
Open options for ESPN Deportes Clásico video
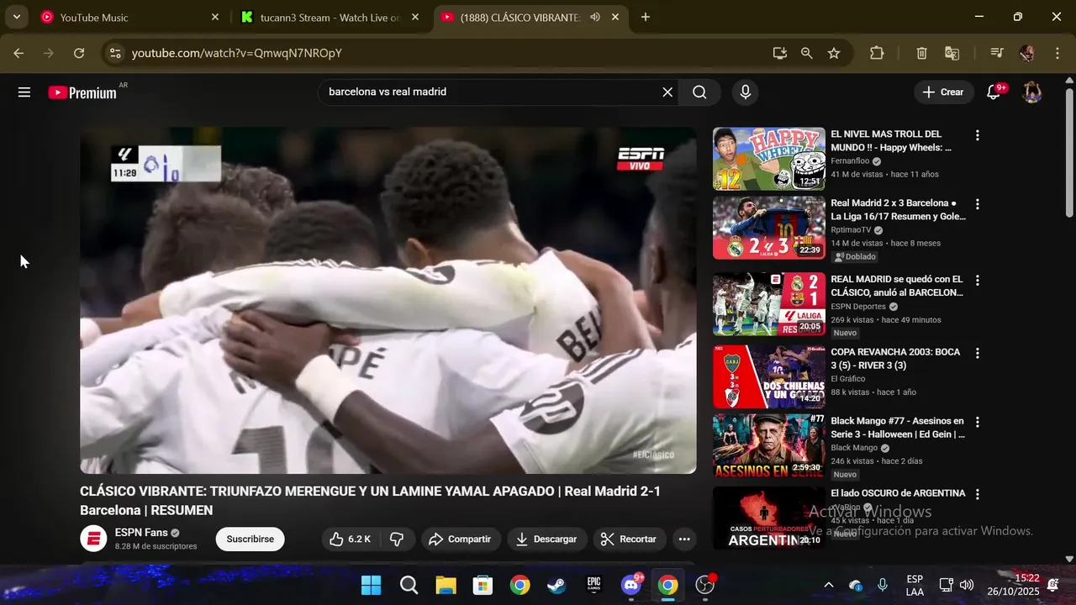pos(977,281)
